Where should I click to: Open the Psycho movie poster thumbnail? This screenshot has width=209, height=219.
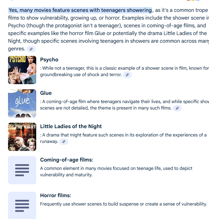tap(22, 70)
